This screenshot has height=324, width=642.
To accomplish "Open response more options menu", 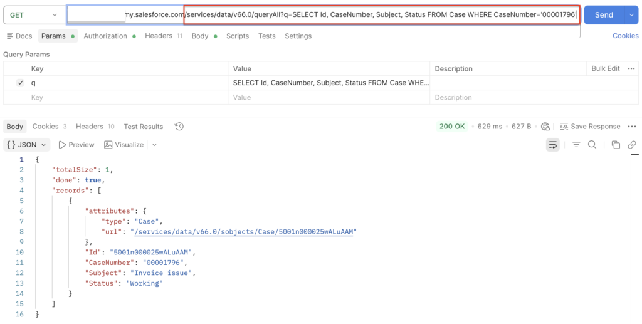I will [x=632, y=127].
